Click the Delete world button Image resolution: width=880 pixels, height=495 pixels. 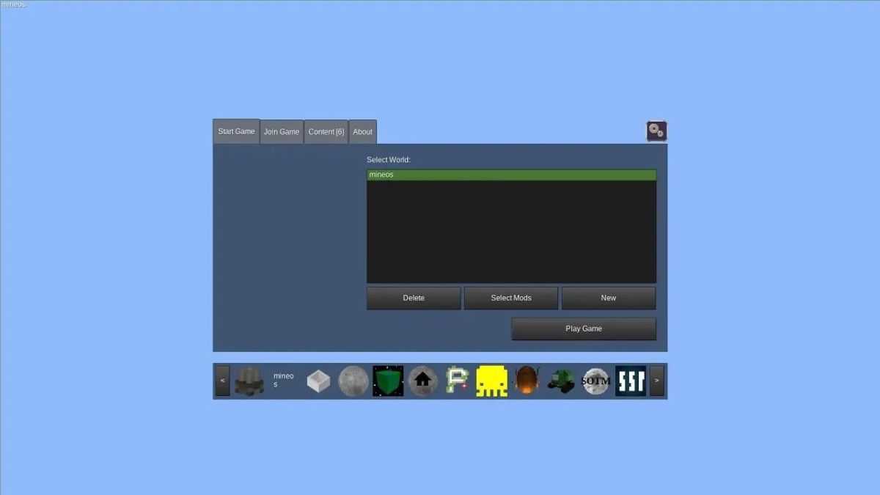click(x=414, y=298)
